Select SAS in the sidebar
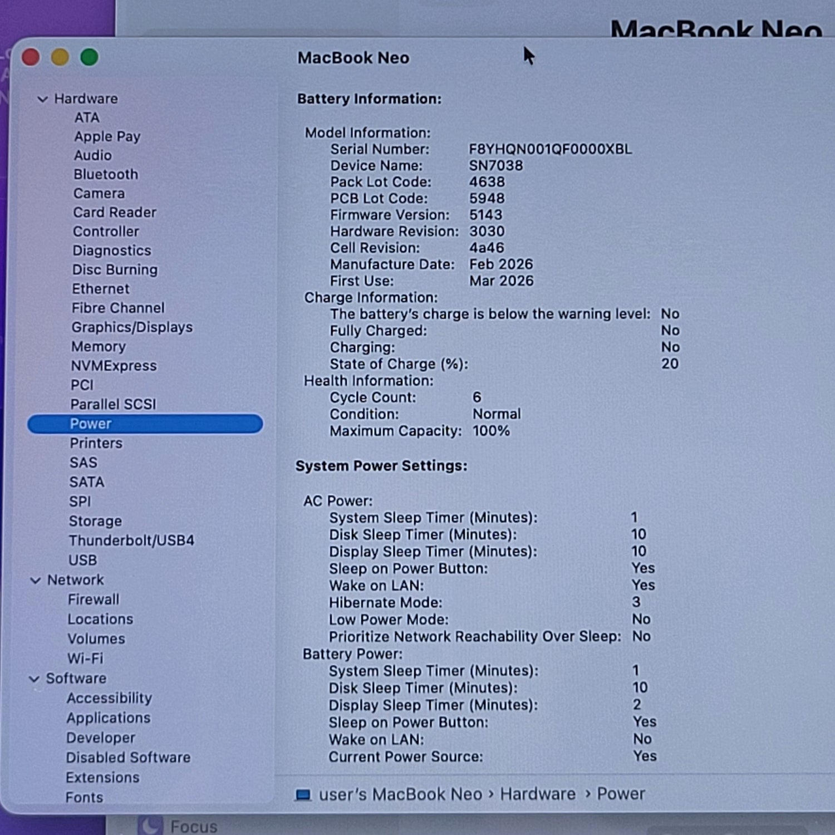 coord(83,463)
